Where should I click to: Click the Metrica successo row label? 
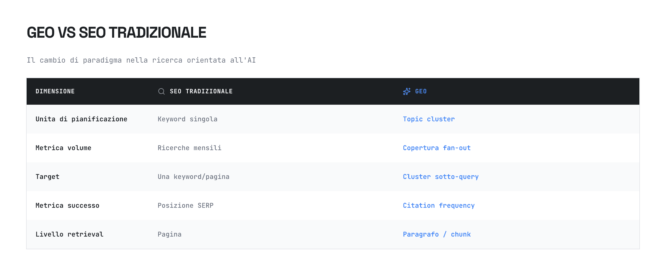(67, 205)
